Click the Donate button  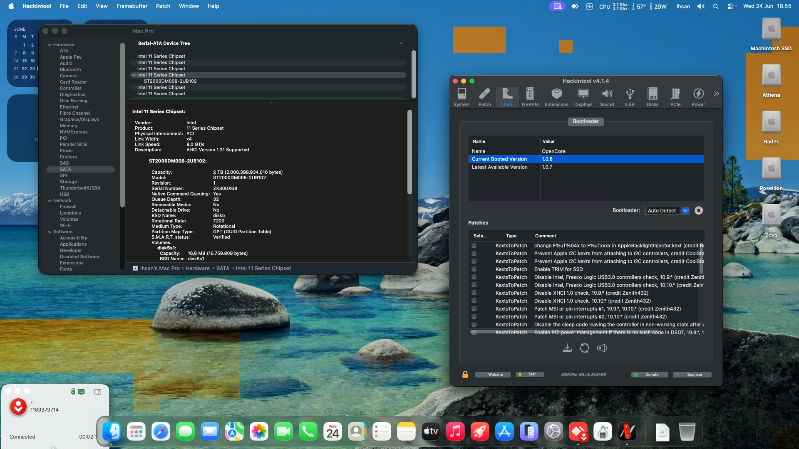(x=649, y=375)
